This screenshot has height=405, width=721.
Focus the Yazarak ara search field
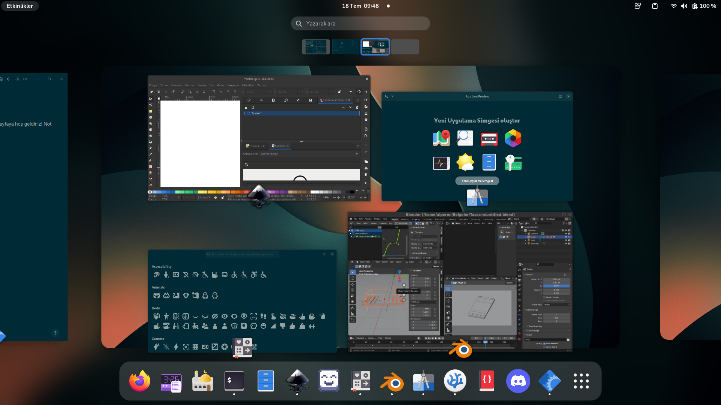(x=360, y=23)
